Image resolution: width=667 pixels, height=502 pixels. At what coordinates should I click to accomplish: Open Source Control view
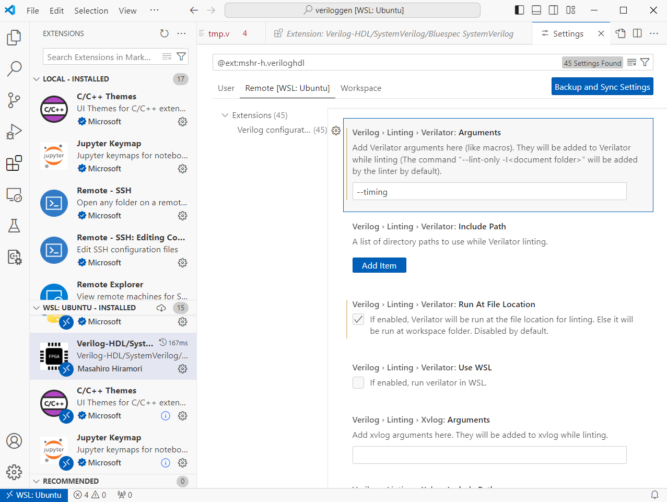[14, 100]
